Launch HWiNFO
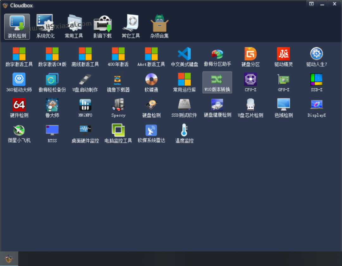The image size is (342, 266). click(x=85, y=108)
